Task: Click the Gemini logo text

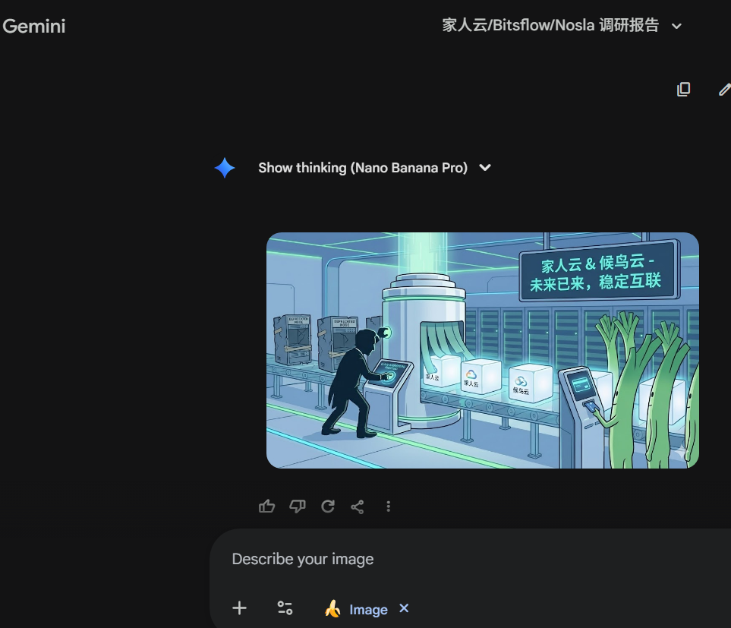Action: (34, 26)
